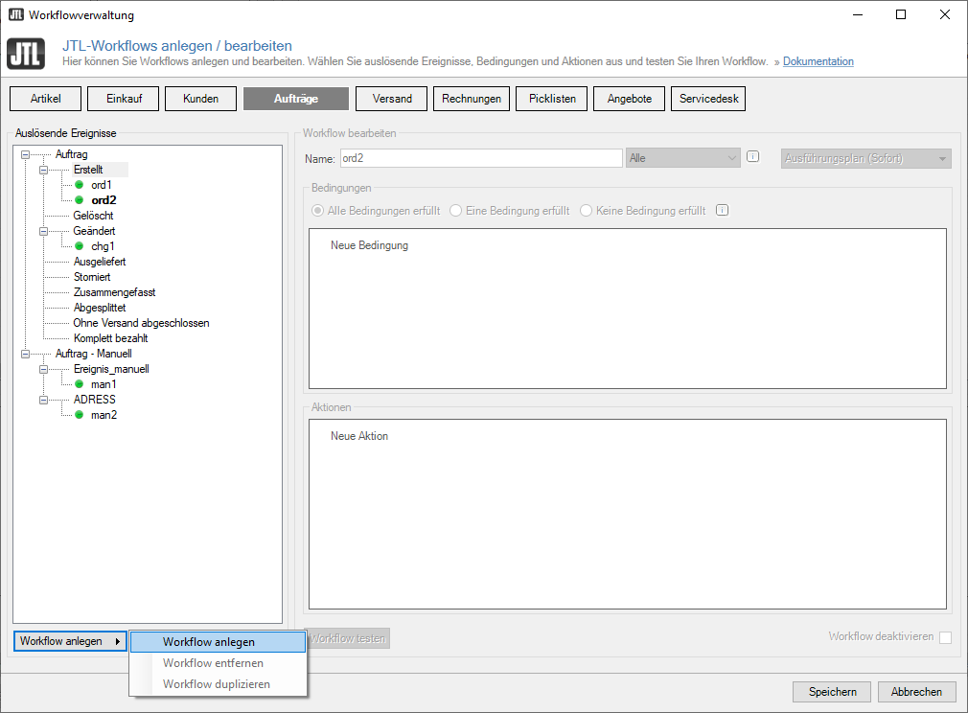Maximize the Workflowverwaltung window
Image resolution: width=968 pixels, height=713 pixels.
(x=901, y=14)
